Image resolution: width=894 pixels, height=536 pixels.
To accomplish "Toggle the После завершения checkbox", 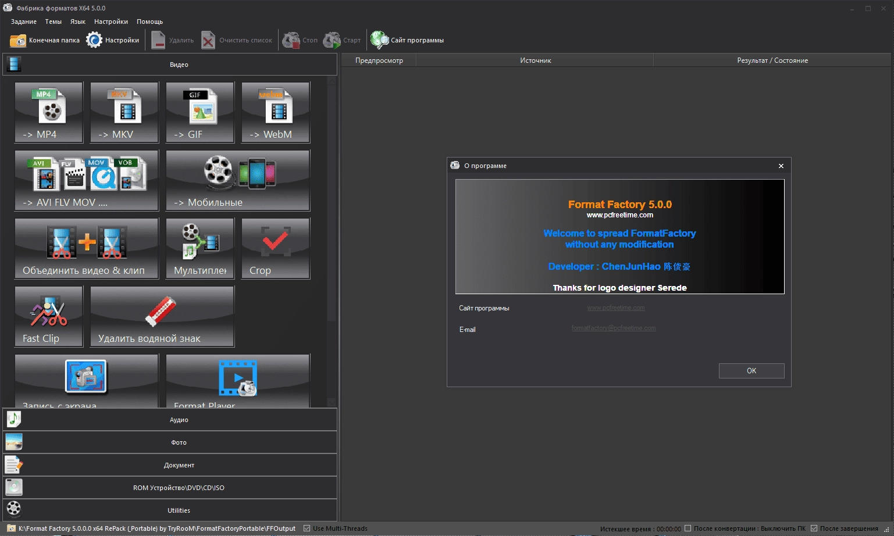I will [814, 528].
